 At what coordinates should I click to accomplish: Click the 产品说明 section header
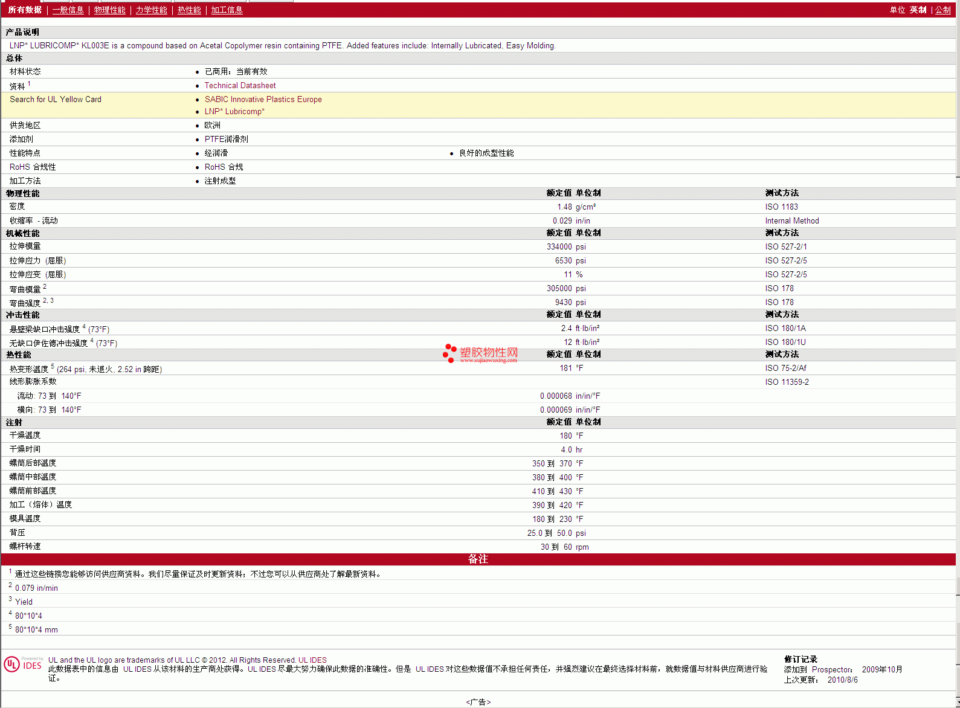[22, 33]
